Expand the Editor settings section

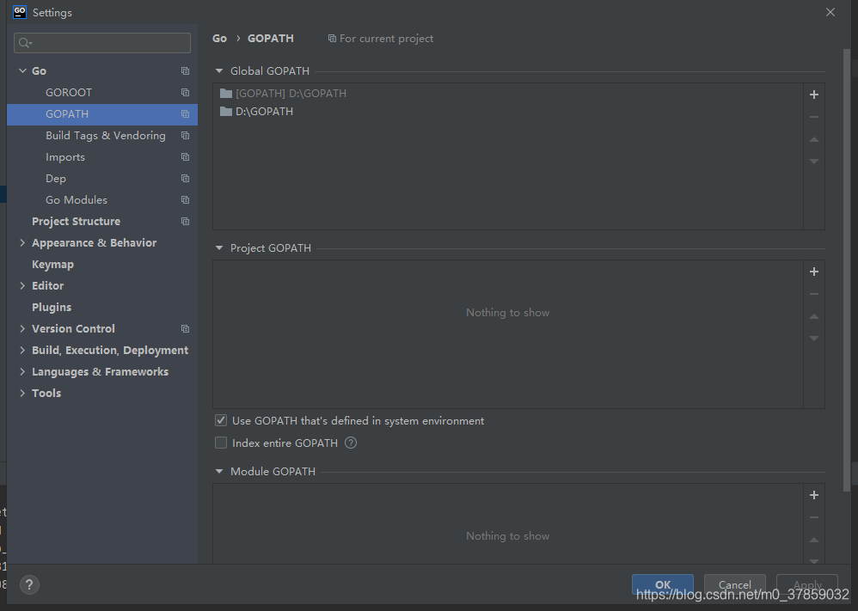tap(22, 285)
